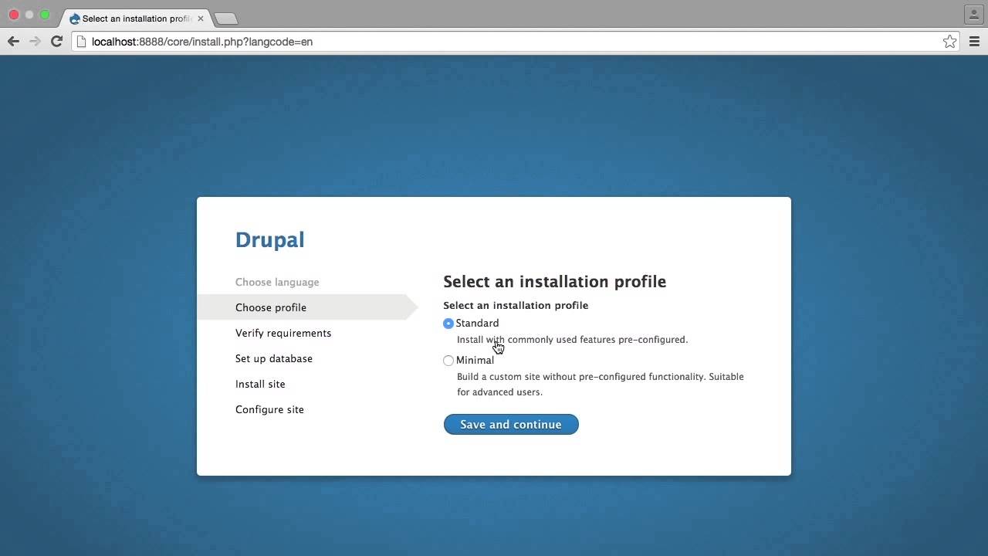
Task: Click the 'Install site' step
Action: click(x=260, y=384)
